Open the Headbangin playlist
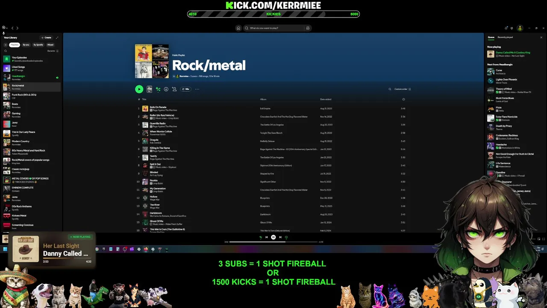Image resolution: width=547 pixels, height=308 pixels. (31, 77)
